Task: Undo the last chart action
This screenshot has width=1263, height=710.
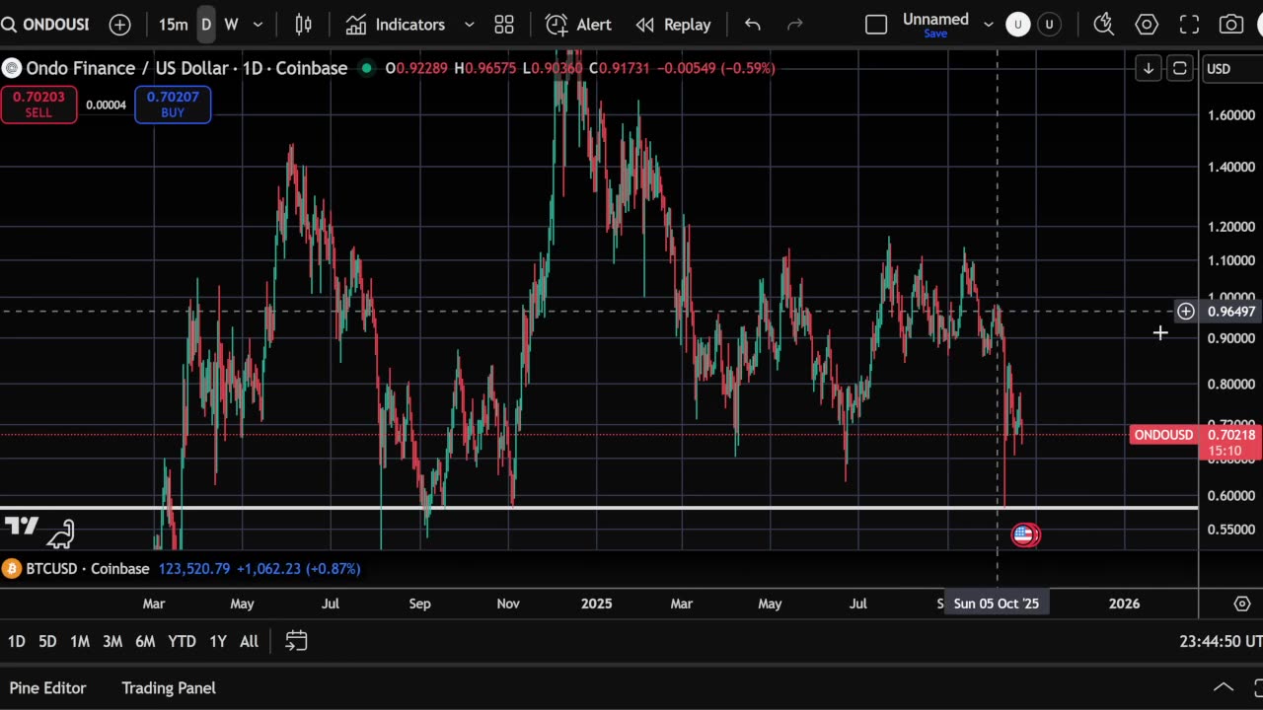Action: point(753,25)
